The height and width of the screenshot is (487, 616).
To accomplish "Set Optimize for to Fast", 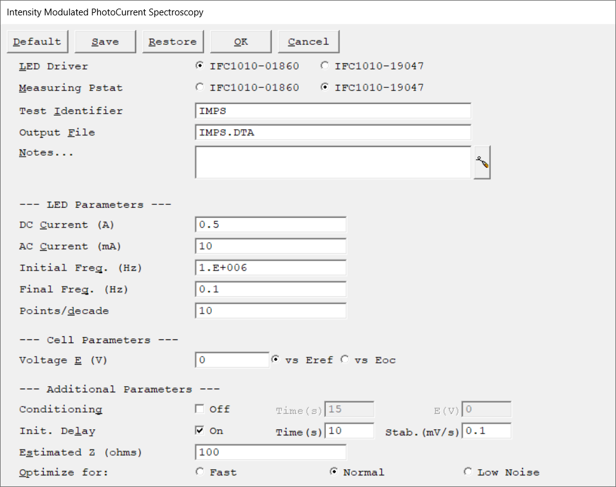I will tap(200, 472).
